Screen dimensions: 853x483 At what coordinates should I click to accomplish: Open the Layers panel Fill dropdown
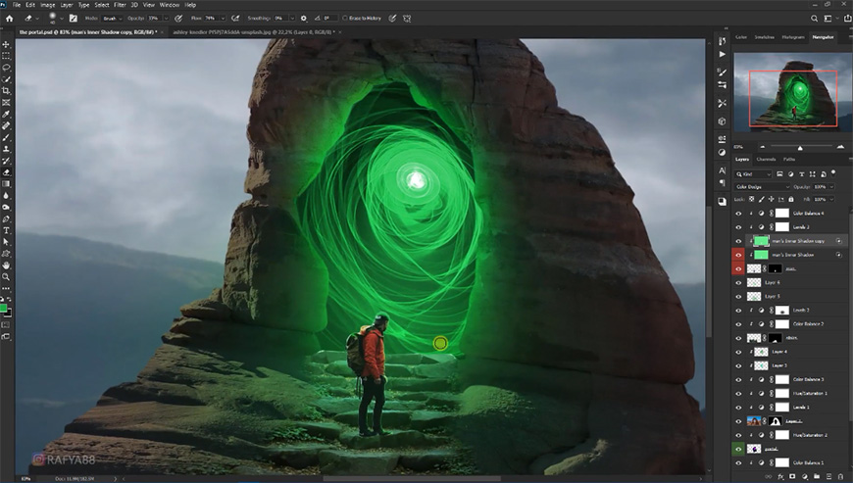point(831,200)
